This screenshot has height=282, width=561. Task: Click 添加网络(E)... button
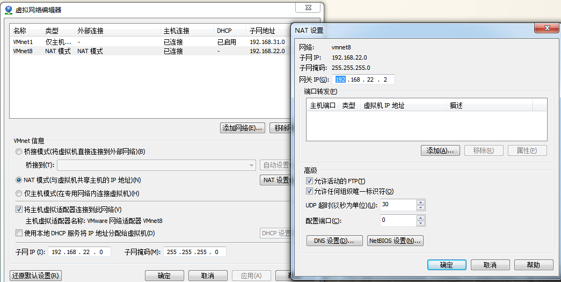point(243,128)
